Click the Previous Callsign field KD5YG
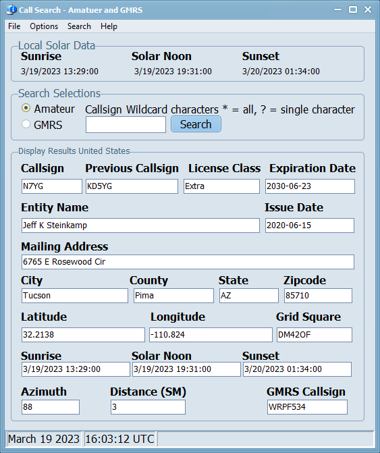 [x=132, y=186]
